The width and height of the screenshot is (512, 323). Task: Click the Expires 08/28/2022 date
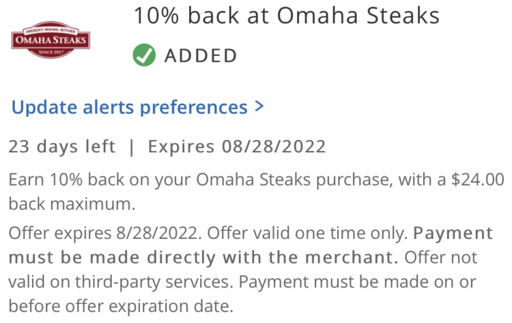coord(237,146)
